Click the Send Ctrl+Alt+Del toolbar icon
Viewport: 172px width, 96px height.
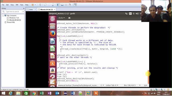[x=40, y=5]
